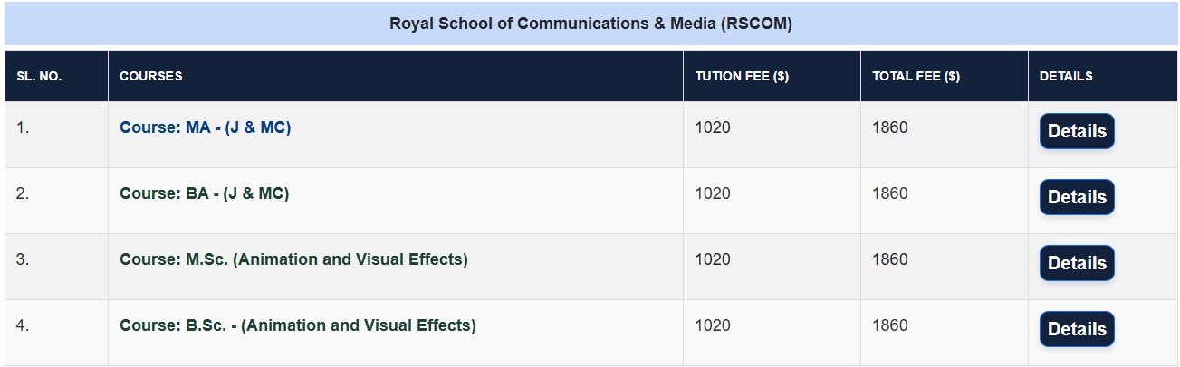View Details for the M.Sc. Animation course
This screenshot has width=1180, height=367.
tap(1077, 264)
